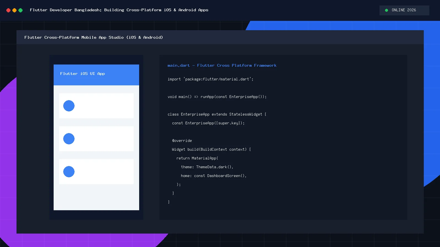Screen dimensions: 440x247
Task: Click the theme: ThemeData.dark() line
Action: click(207, 167)
